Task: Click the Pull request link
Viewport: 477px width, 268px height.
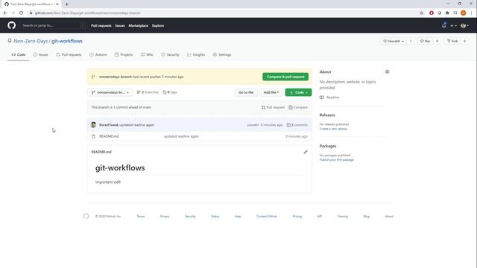Action: pyautogui.click(x=274, y=107)
